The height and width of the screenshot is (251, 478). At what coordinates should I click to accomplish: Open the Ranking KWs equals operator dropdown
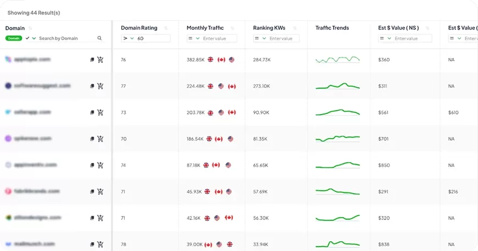pyautogui.click(x=260, y=38)
